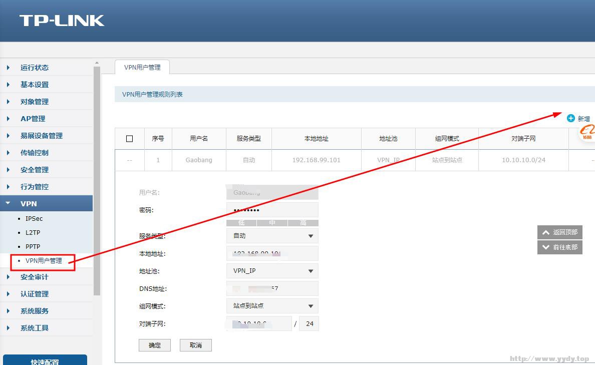Click the 序号 column header
Viewport: 595px width, 365px height.
(158, 139)
